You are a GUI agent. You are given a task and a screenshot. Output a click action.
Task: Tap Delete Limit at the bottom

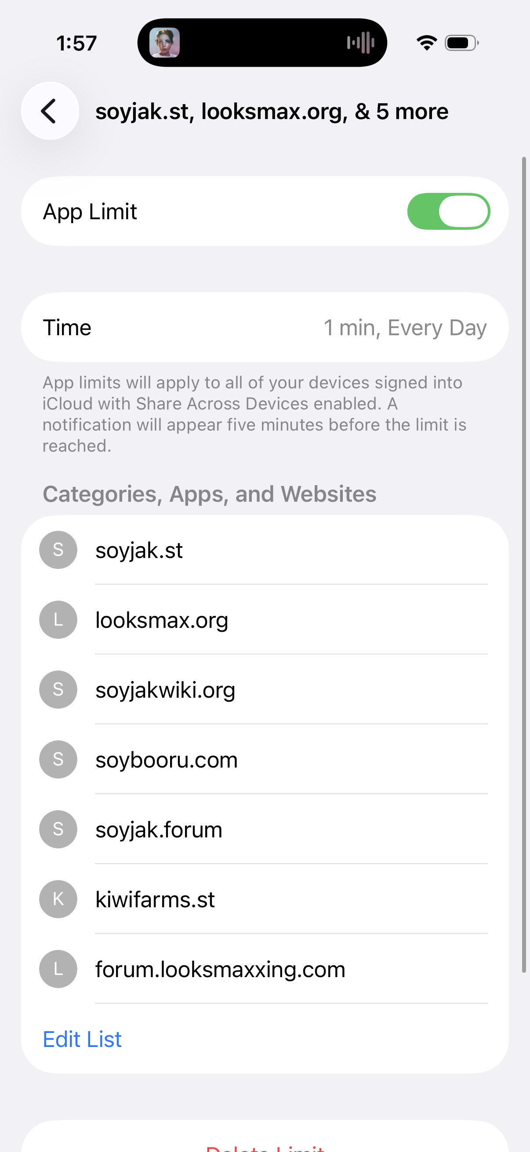tap(265, 1146)
